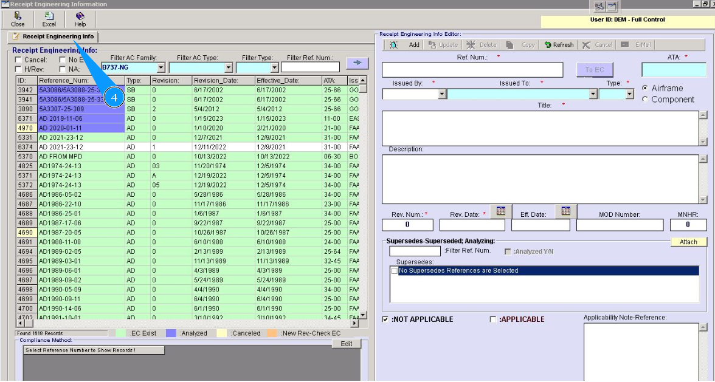Click the Attach button
The height and width of the screenshot is (382, 715).
688,242
